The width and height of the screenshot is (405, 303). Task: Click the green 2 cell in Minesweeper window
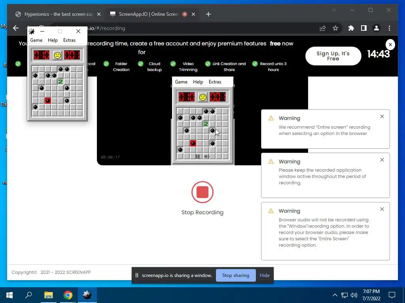pos(61,82)
